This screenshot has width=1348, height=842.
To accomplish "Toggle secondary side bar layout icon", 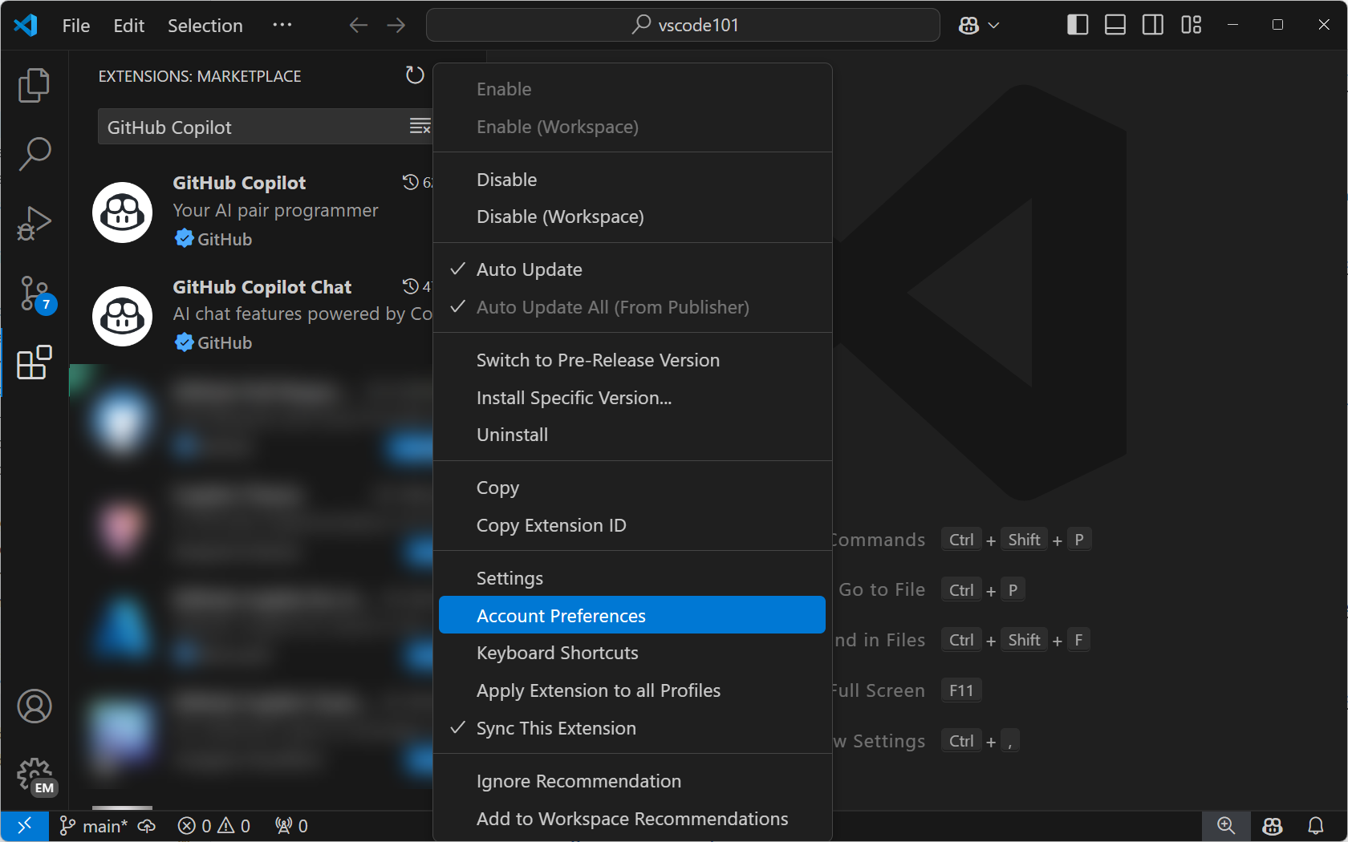I will (x=1153, y=25).
